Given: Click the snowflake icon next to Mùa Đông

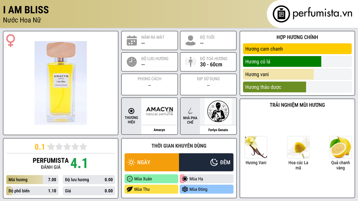Looking at the screenshot, I should click(185, 189).
